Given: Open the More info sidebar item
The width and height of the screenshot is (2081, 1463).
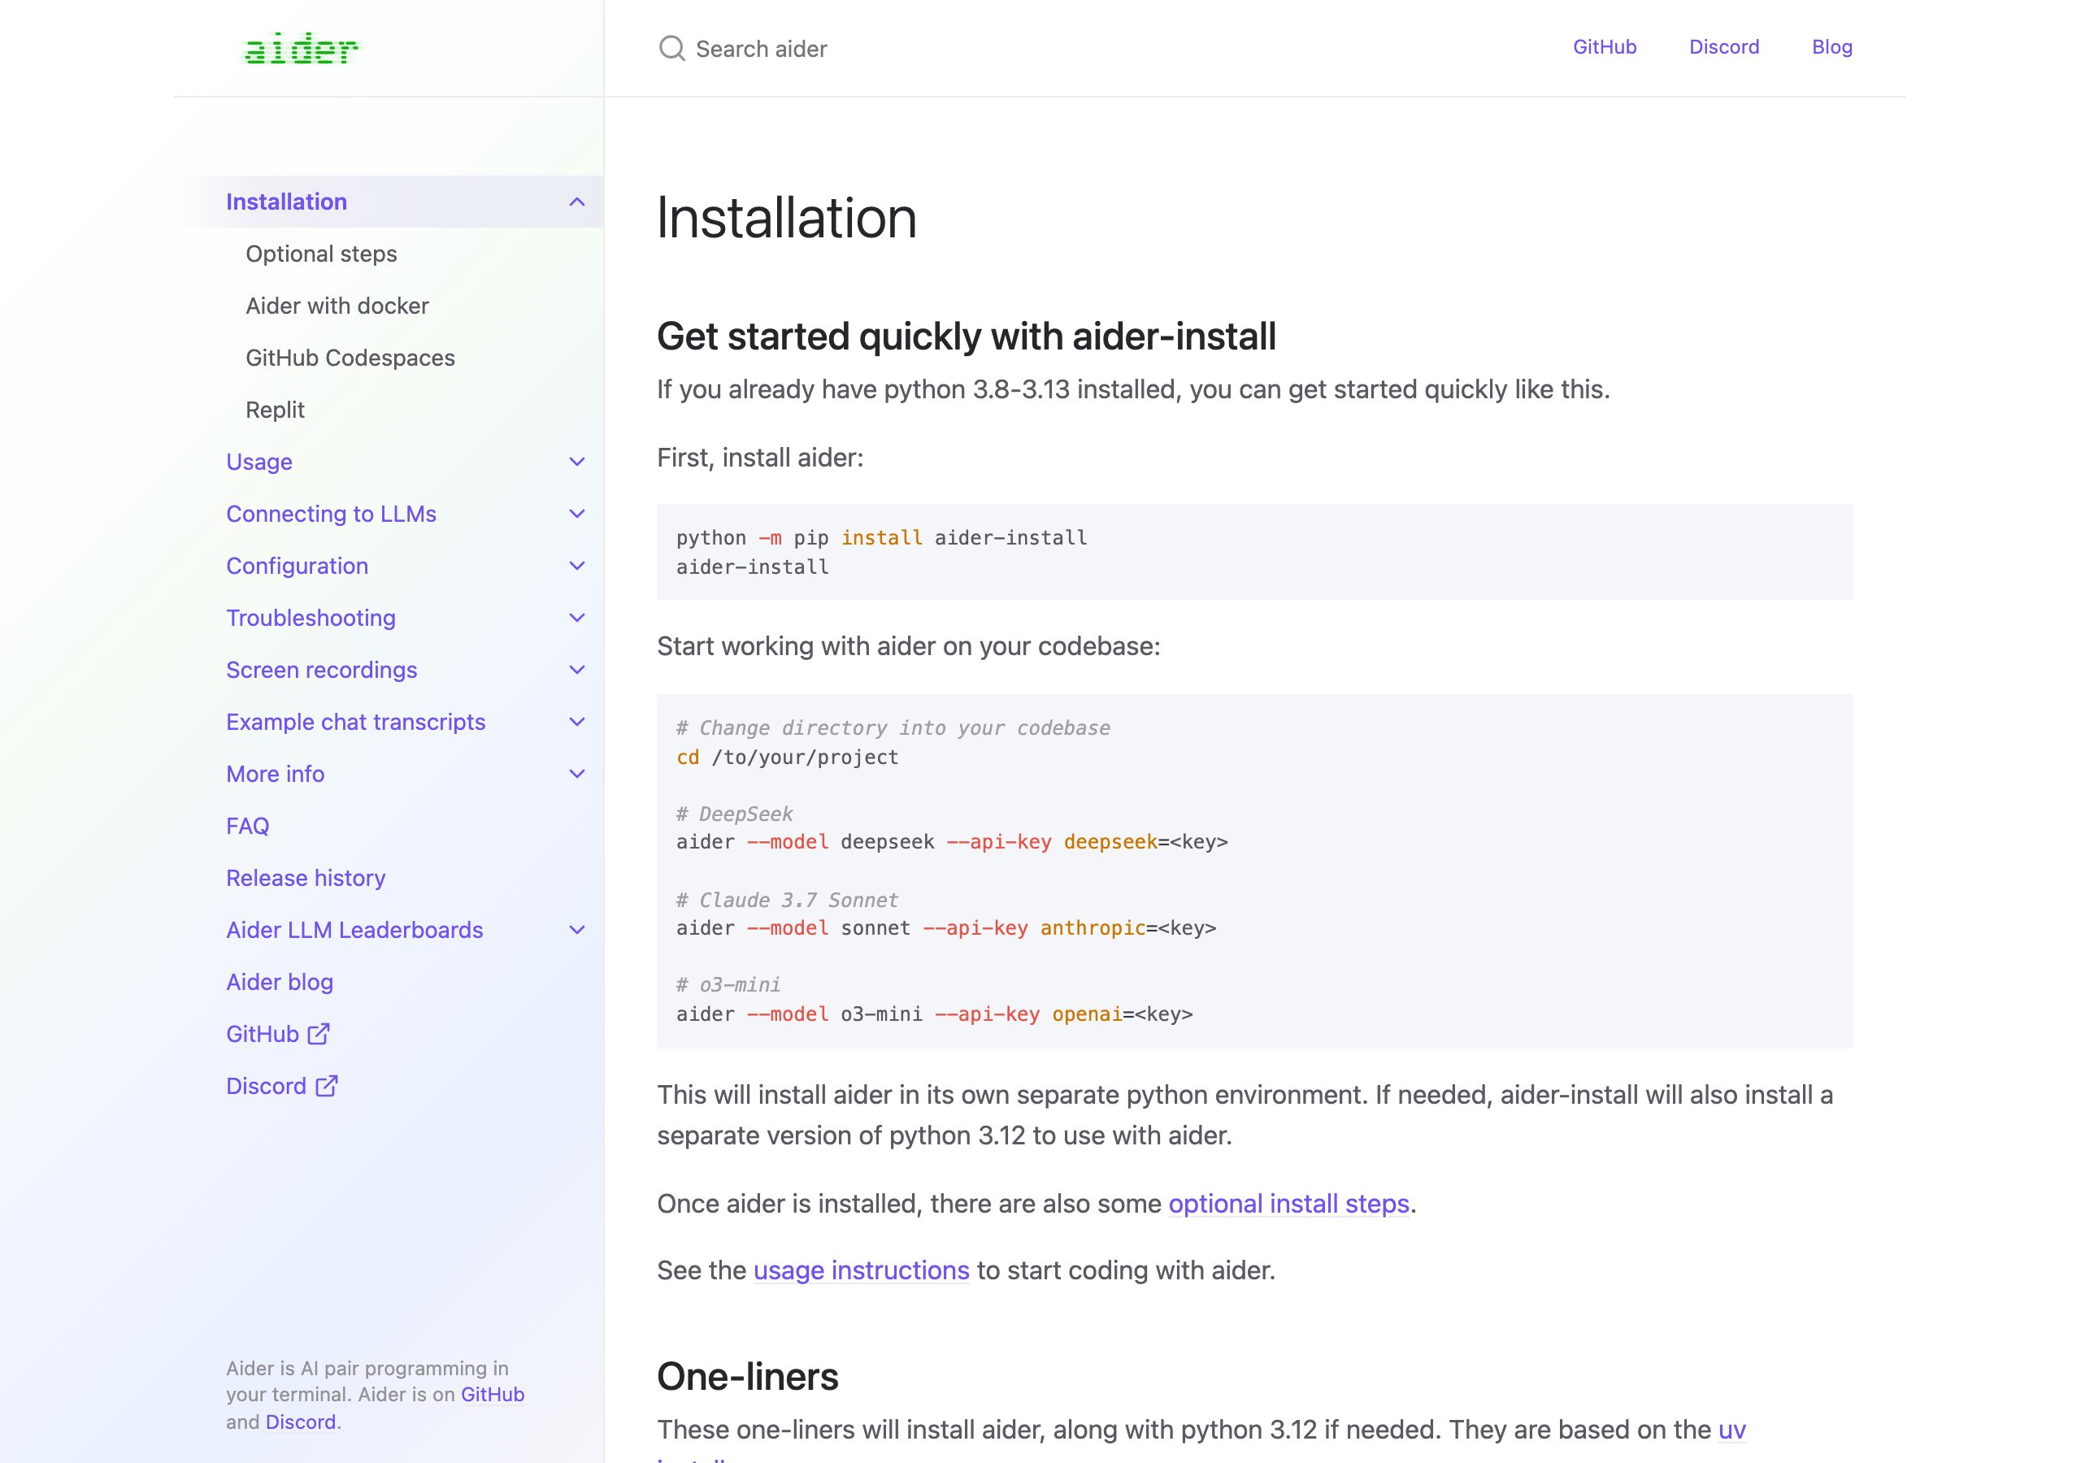Looking at the screenshot, I should pyautogui.click(x=275, y=774).
